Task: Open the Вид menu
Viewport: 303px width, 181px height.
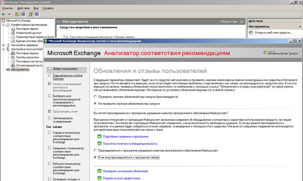Action: (36, 8)
